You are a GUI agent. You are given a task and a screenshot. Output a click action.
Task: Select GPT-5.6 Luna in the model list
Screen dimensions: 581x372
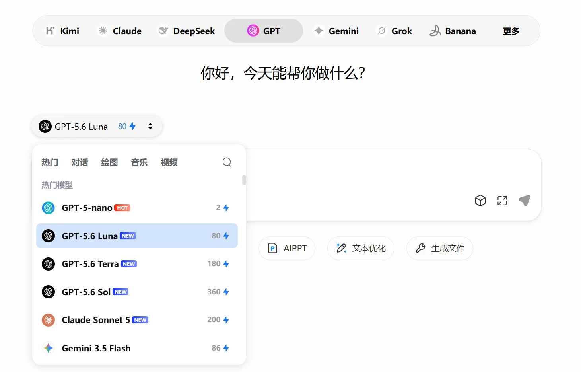137,236
